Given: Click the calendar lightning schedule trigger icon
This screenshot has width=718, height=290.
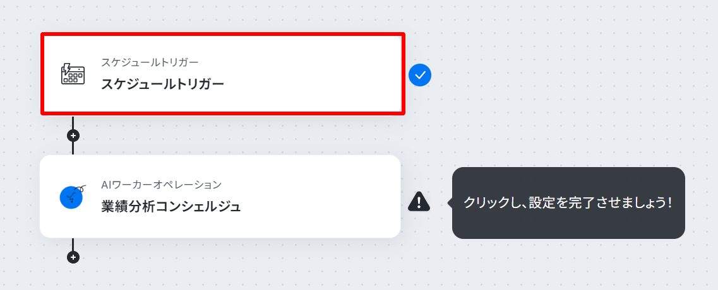Looking at the screenshot, I should pos(73,74).
